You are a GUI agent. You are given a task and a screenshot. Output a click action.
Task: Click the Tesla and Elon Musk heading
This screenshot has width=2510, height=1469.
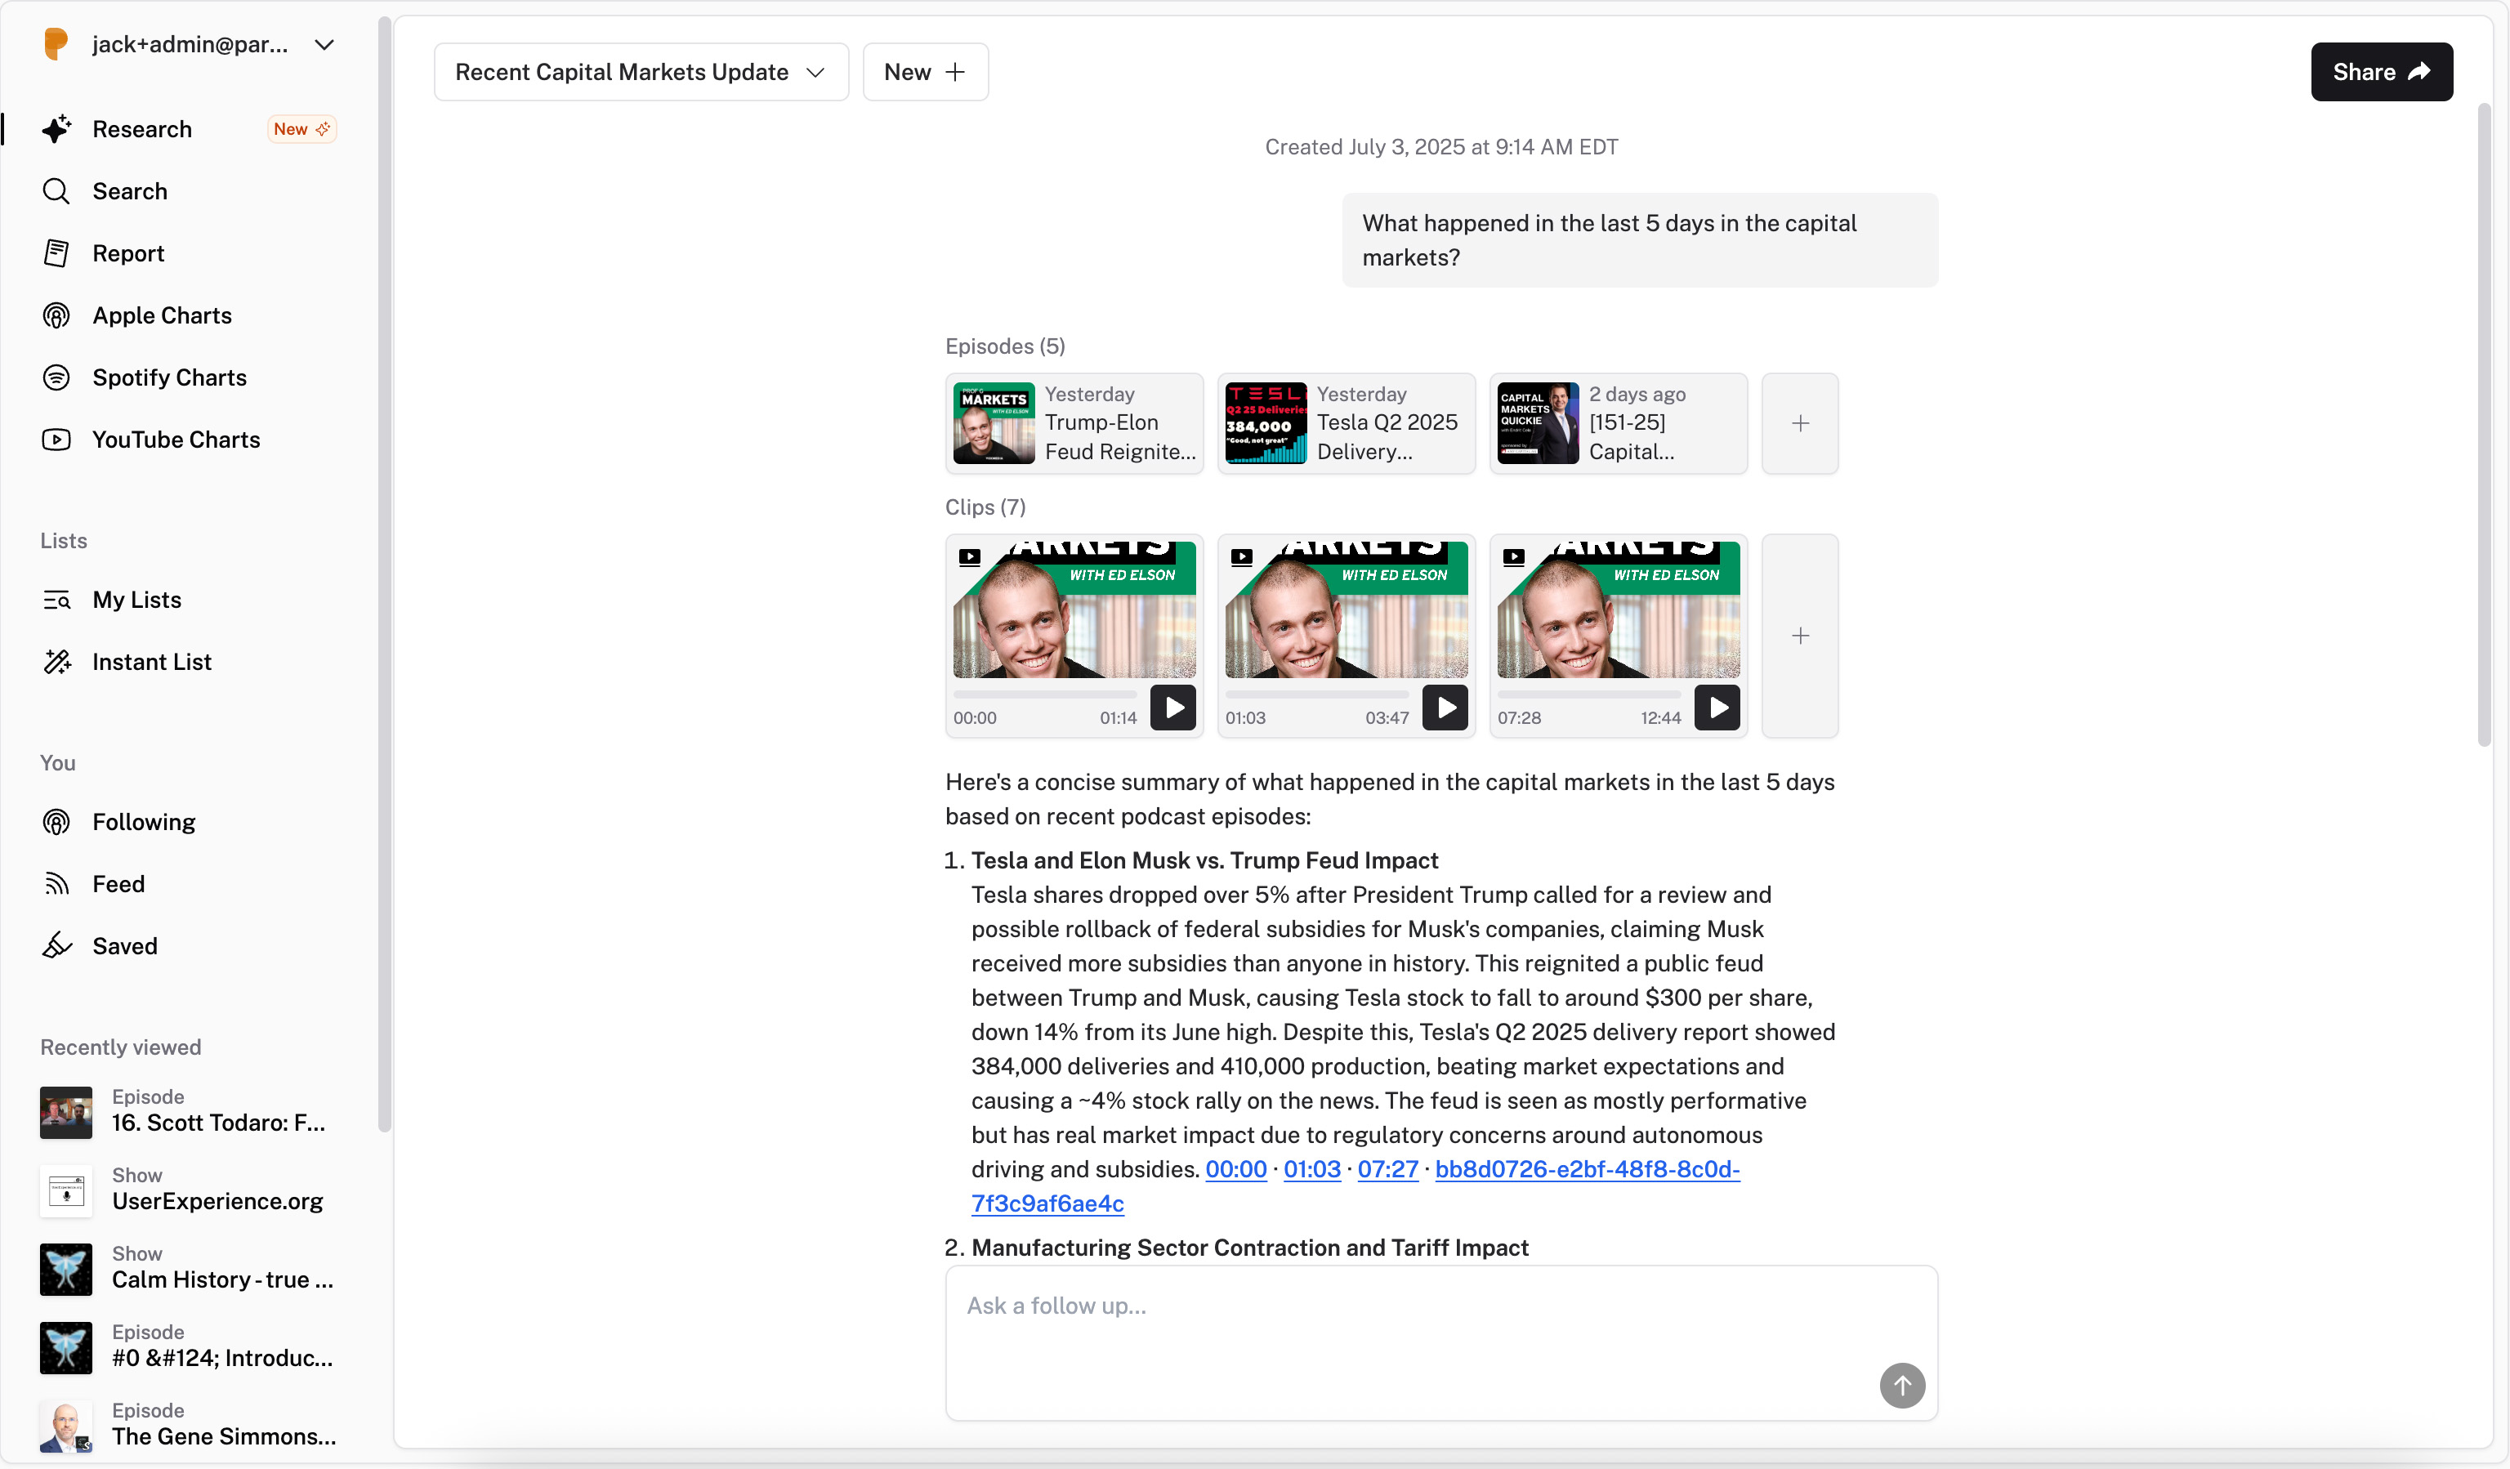(1204, 860)
